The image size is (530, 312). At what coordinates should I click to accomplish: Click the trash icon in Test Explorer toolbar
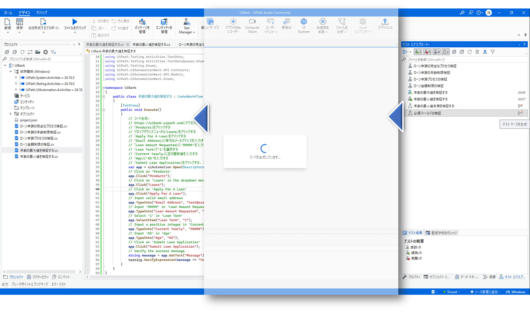[477, 52]
